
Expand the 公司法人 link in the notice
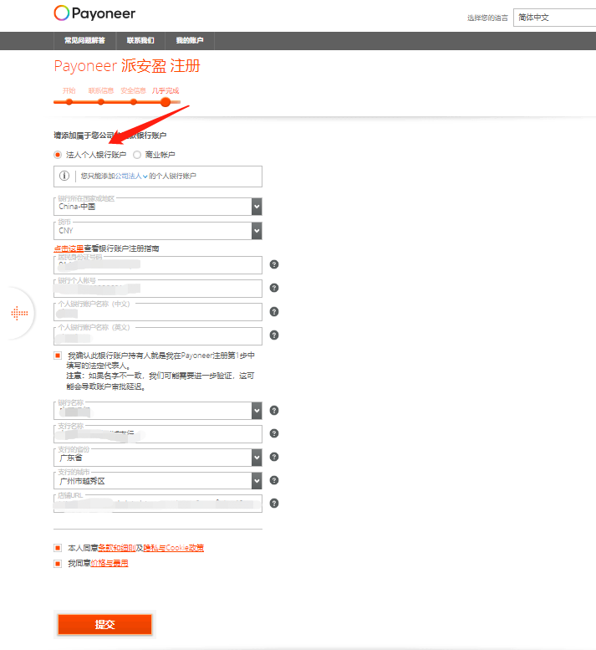131,177
